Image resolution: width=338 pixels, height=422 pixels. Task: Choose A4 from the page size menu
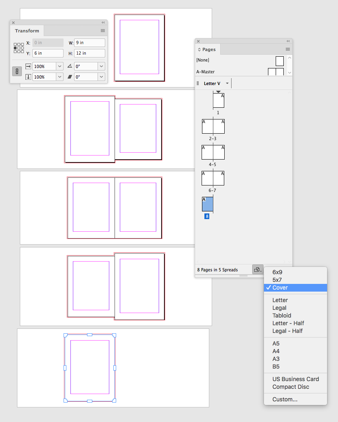click(276, 351)
